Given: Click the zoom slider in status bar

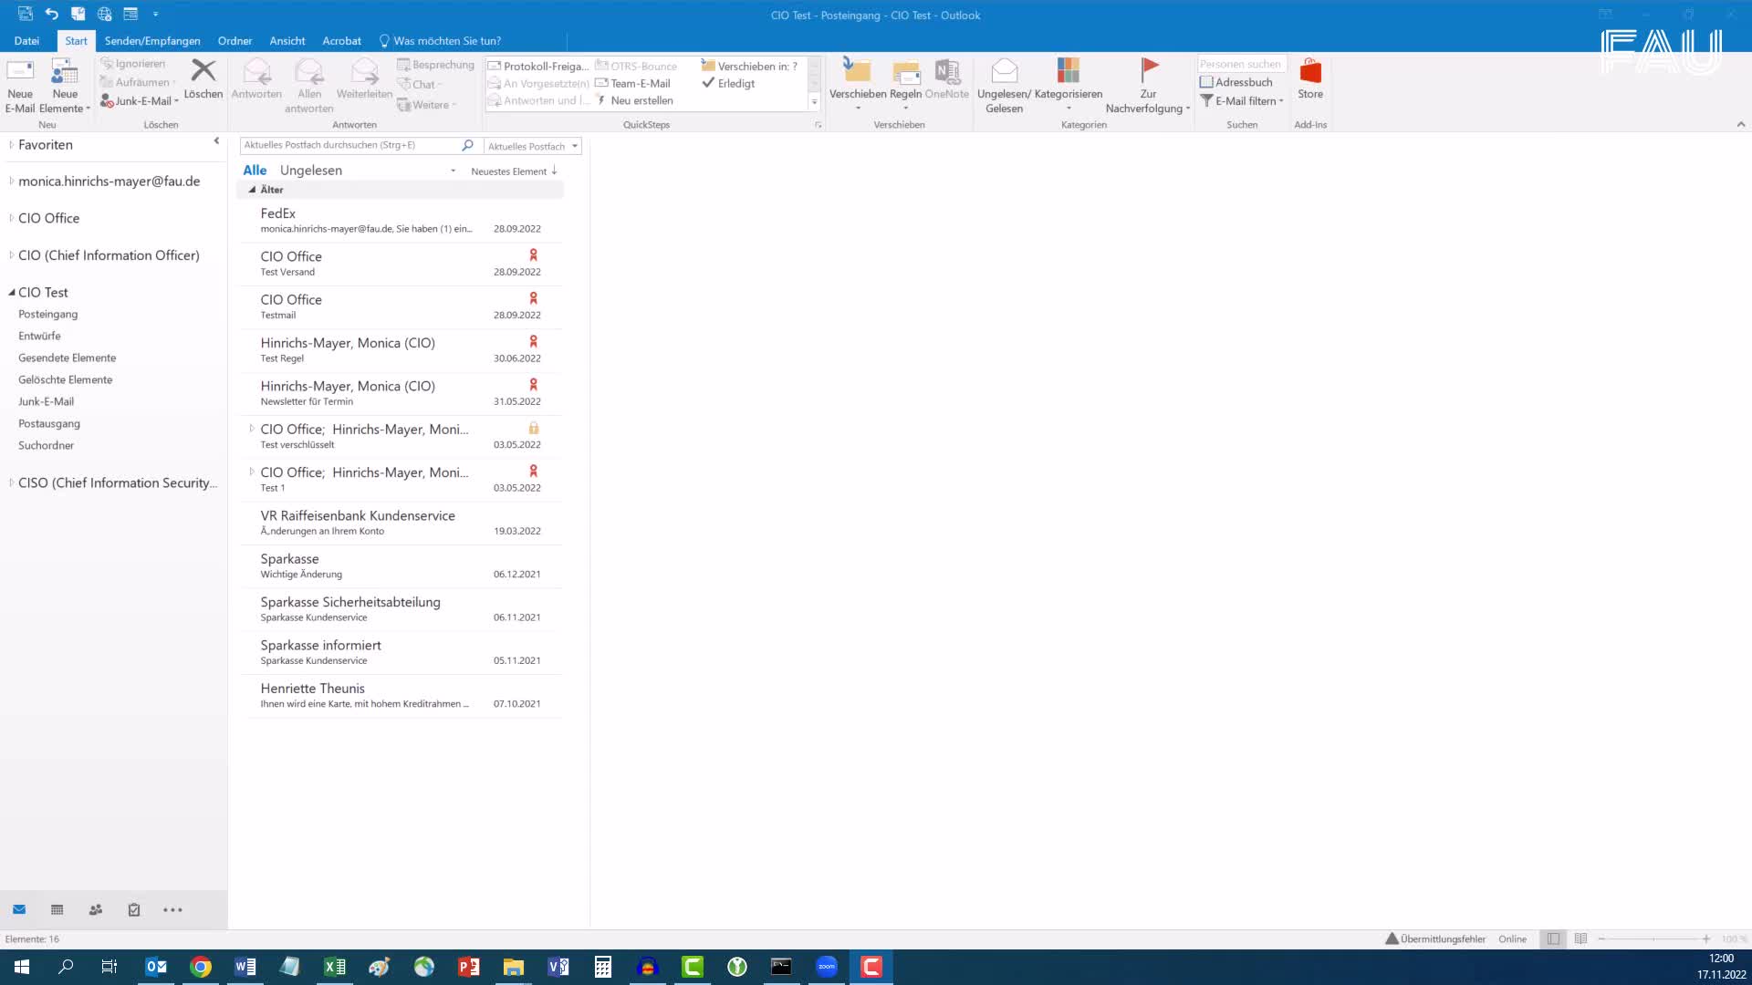Looking at the screenshot, I should tap(1653, 939).
